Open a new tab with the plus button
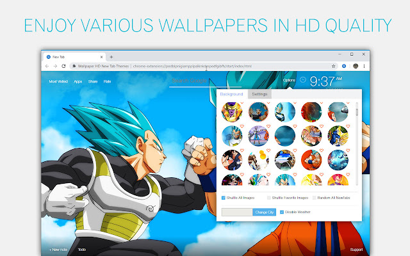Image resolution: width=410 pixels, height=256 pixels. coord(111,57)
